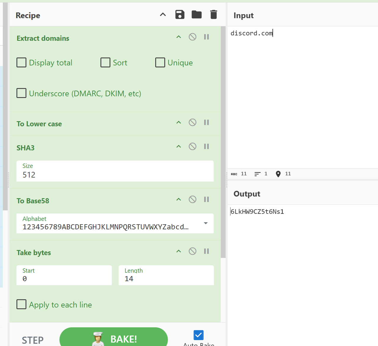Pause at the To Base58 operation

point(206,200)
